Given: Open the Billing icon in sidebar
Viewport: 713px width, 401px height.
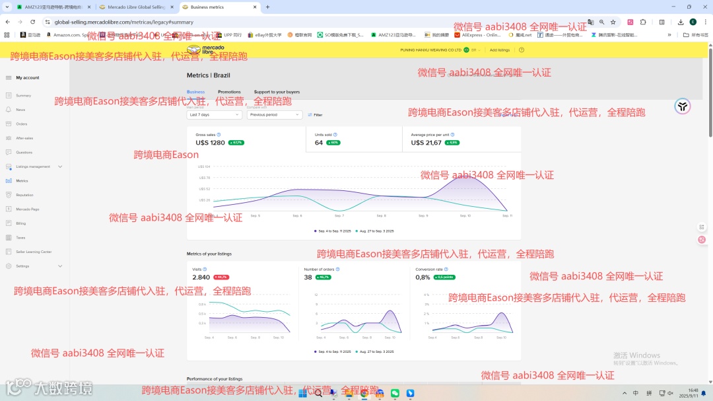Looking at the screenshot, I should pyautogui.click(x=9, y=223).
